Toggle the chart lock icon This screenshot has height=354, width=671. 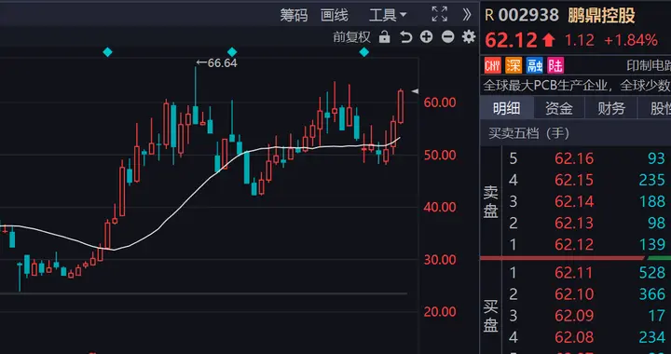384,37
